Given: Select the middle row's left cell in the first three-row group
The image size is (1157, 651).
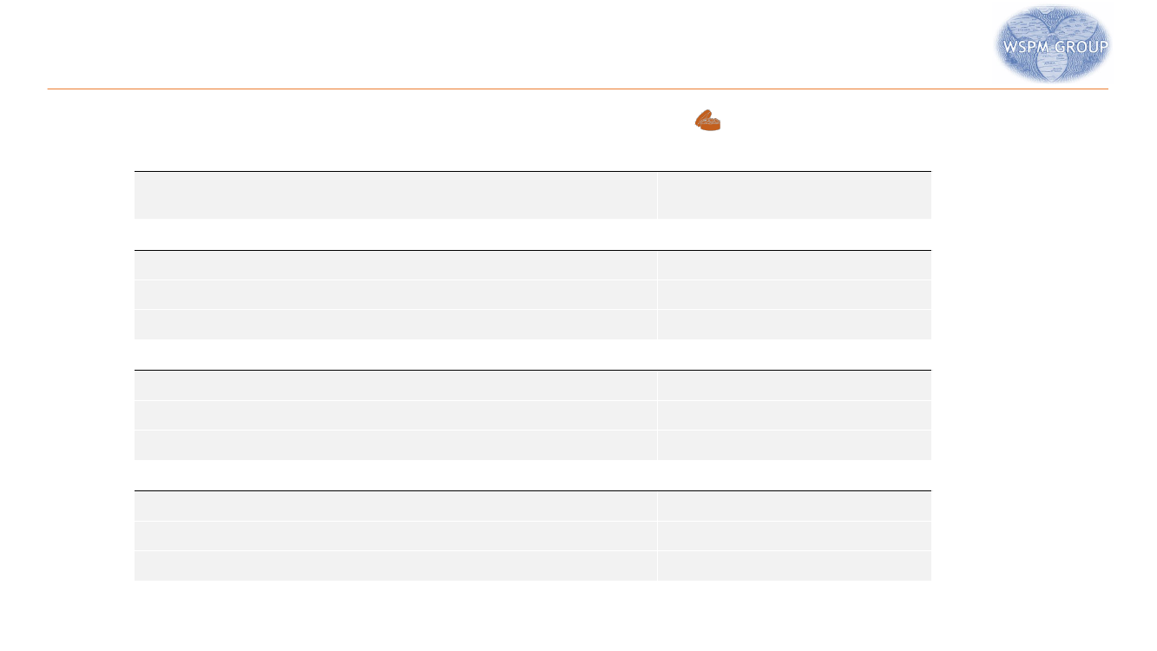Looking at the screenshot, I should pos(396,294).
